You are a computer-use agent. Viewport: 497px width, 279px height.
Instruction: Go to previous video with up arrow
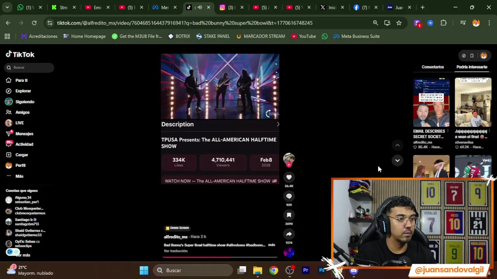[397, 145]
